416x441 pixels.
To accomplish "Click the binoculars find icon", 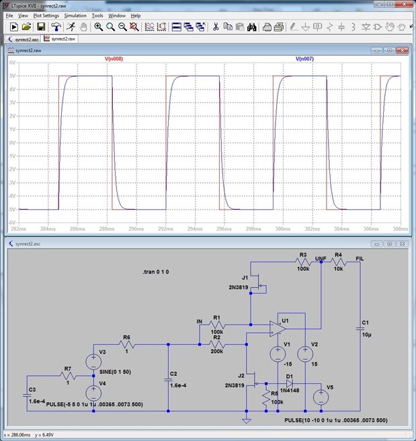I will [x=251, y=27].
